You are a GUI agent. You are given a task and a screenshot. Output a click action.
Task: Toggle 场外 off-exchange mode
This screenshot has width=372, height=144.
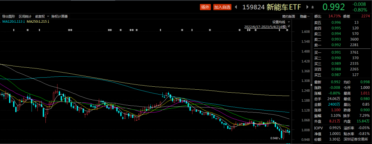[205, 7]
